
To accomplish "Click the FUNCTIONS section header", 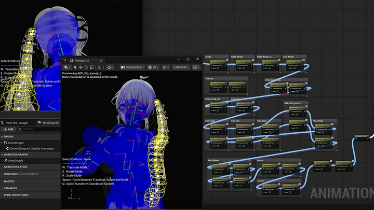I will coord(30,174).
